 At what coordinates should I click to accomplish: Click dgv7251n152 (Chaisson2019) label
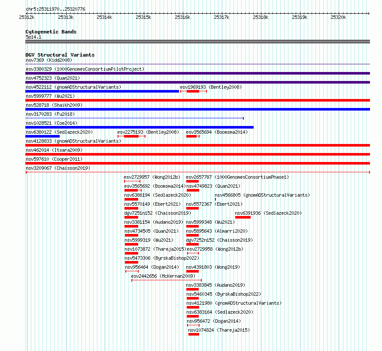pos(158,213)
